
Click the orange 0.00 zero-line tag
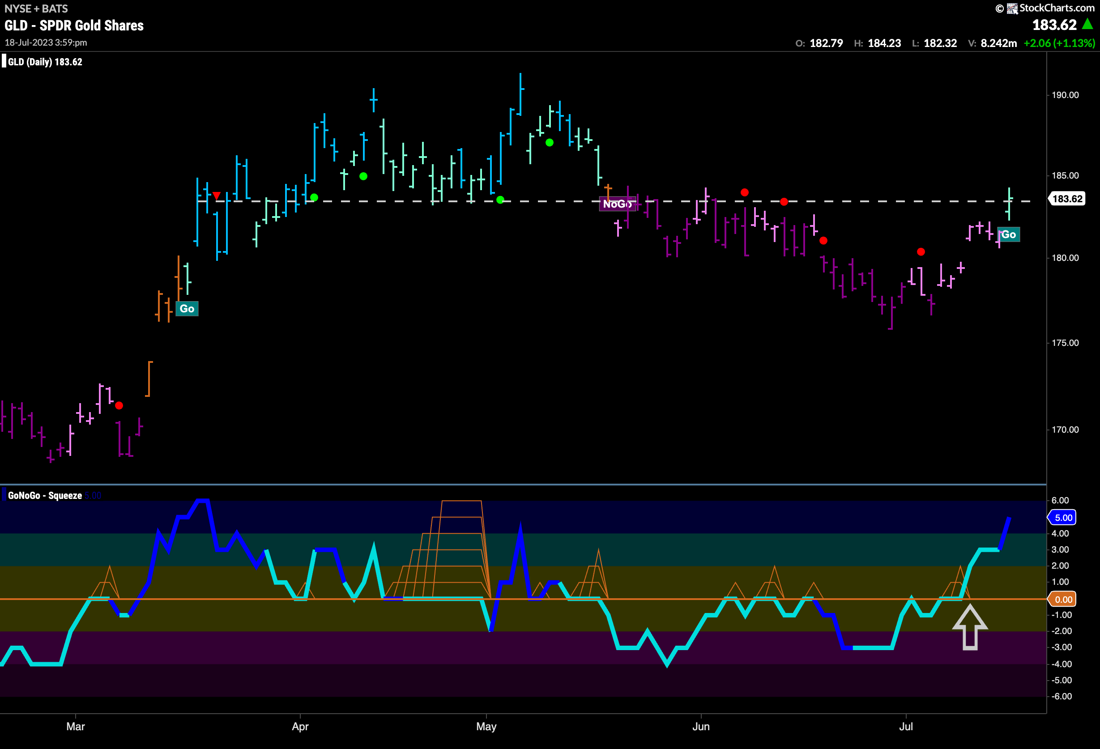(x=1062, y=599)
